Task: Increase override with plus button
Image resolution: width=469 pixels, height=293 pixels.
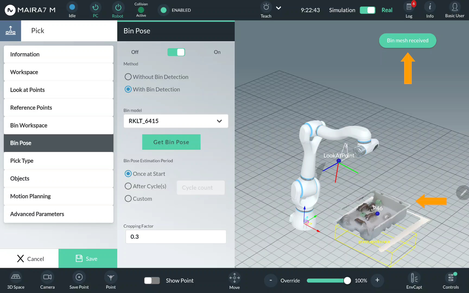Action: [x=377, y=280]
